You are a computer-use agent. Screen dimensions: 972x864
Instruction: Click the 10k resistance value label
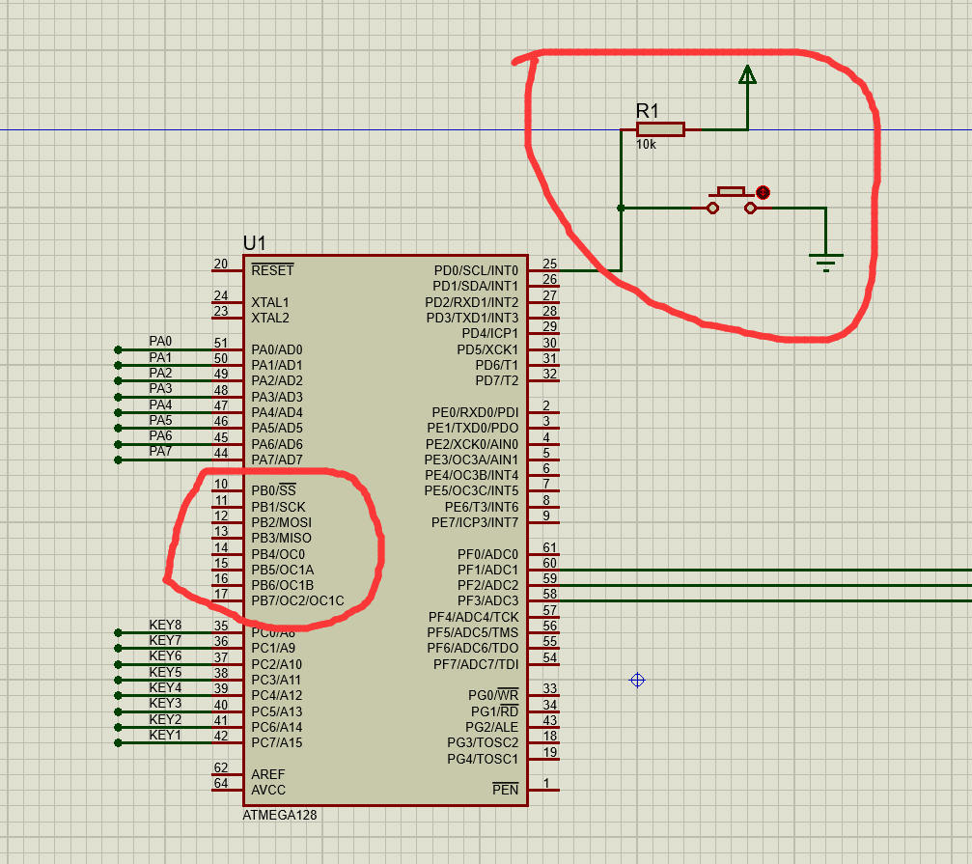tap(645, 145)
